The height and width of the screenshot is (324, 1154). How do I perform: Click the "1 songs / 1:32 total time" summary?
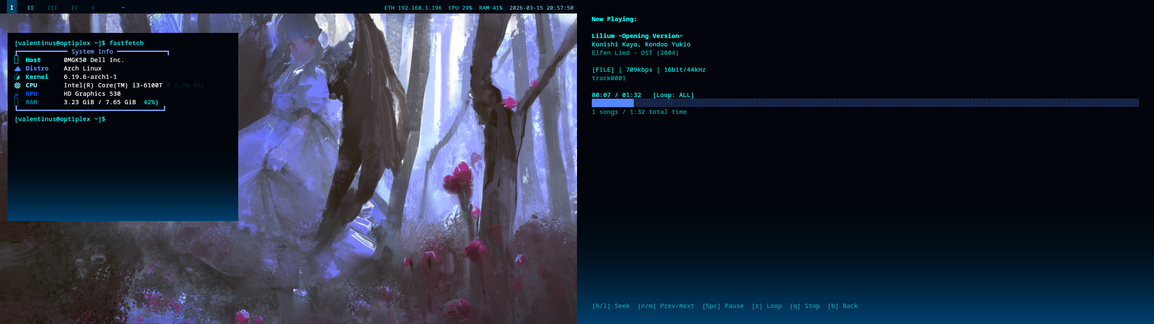[x=639, y=112]
